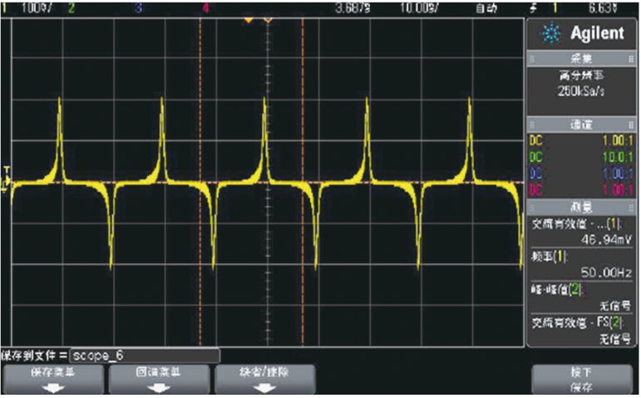641x398 pixels.
Task: Click the Agilent logo icon
Action: tap(550, 34)
